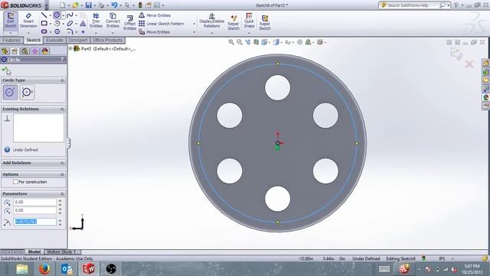This screenshot has width=490, height=276.
Task: Click the Rebuild traffic light icon
Action: (140, 5)
